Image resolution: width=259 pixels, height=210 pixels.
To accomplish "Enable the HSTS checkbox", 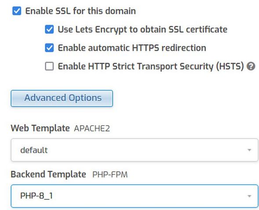I will pyautogui.click(x=49, y=66).
